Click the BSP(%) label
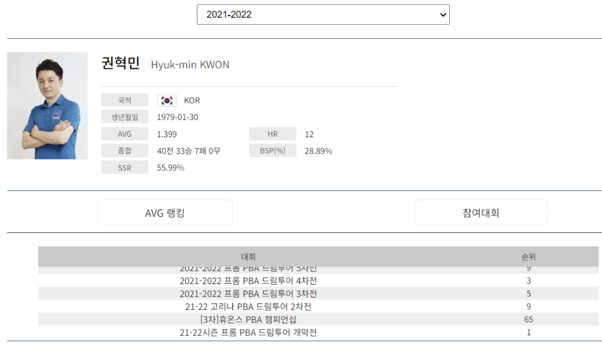The height and width of the screenshot is (348, 602). point(273,151)
